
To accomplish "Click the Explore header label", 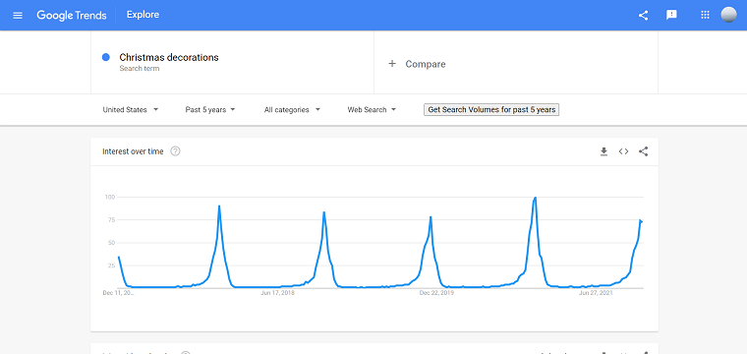I will pyautogui.click(x=143, y=15).
